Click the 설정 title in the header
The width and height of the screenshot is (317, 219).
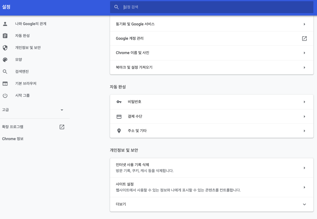[6, 7]
